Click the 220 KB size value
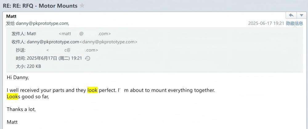Viewport: 308px width, 129px height. coord(34,66)
